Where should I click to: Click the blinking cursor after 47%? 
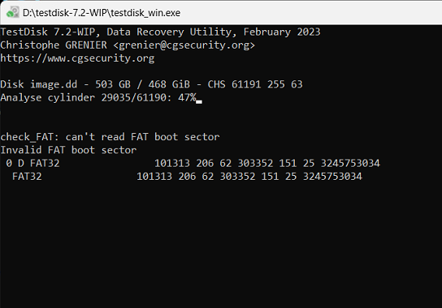click(199, 101)
